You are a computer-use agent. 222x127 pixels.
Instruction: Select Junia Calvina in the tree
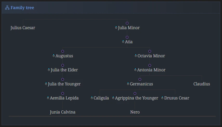click(63, 112)
